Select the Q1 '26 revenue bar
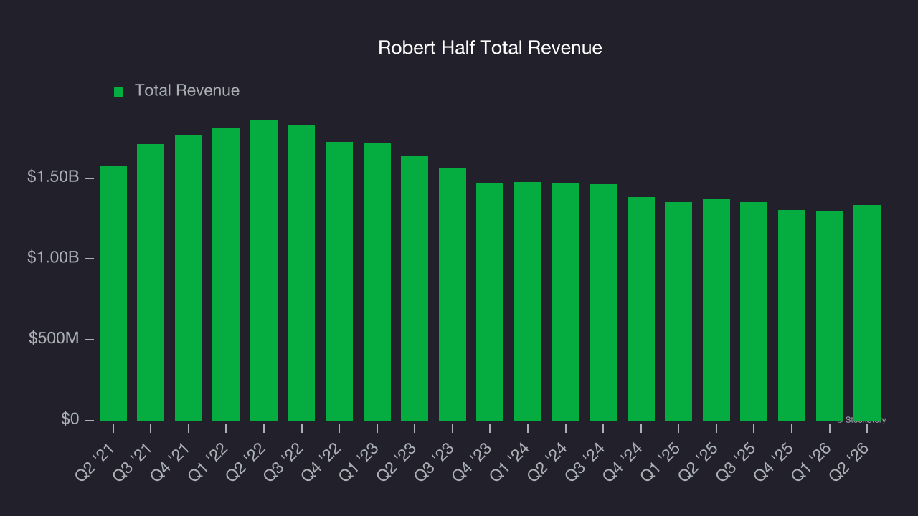This screenshot has height=516, width=918. point(830,316)
